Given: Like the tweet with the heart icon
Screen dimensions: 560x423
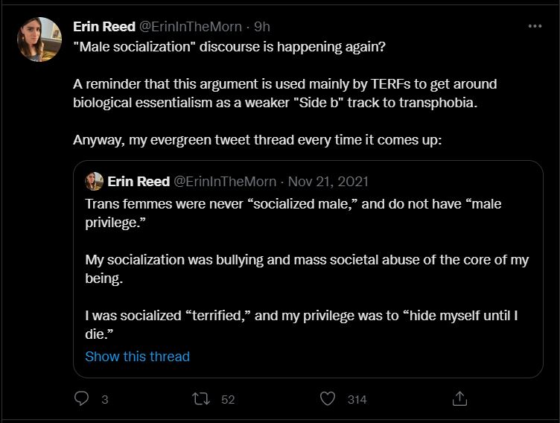Looking at the screenshot, I should (328, 399).
